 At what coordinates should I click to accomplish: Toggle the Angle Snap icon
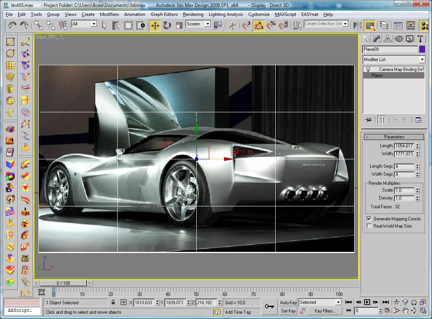tap(259, 25)
